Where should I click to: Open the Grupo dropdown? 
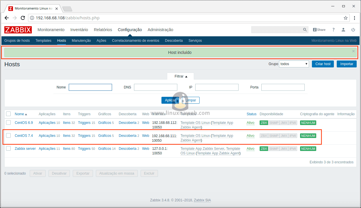tap(294, 64)
